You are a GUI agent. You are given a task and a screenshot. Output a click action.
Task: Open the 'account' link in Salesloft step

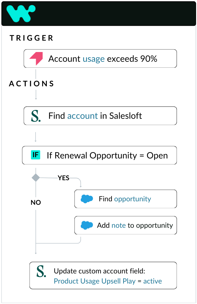click(83, 116)
